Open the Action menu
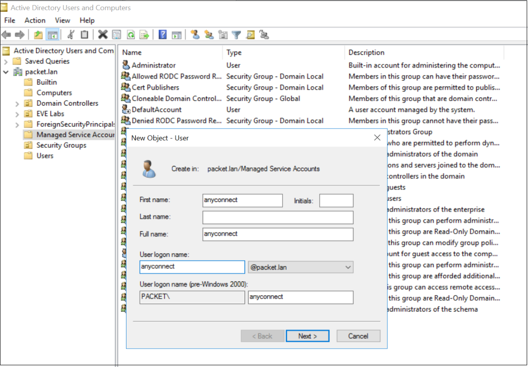The height and width of the screenshot is (367, 528). 35,20
